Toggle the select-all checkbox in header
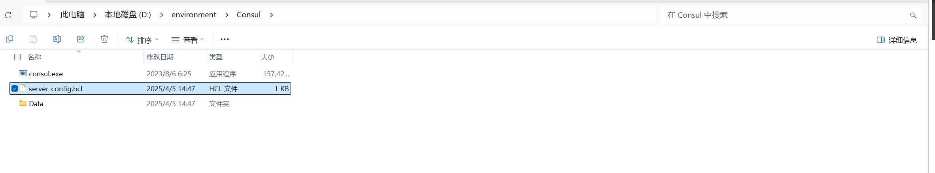Screen dimensions: 935x173 point(17,57)
